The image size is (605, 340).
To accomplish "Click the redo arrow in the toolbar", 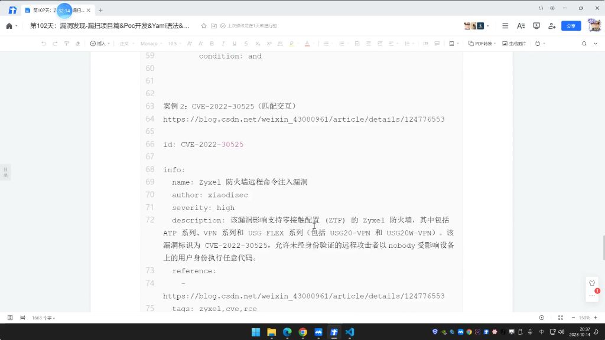I will (x=55, y=44).
